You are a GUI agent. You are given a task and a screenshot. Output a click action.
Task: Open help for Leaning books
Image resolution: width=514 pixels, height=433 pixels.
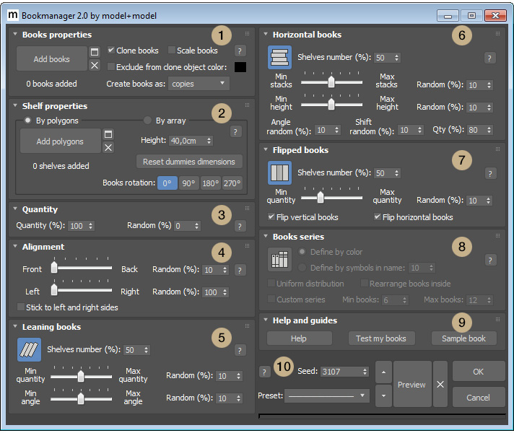click(240, 351)
